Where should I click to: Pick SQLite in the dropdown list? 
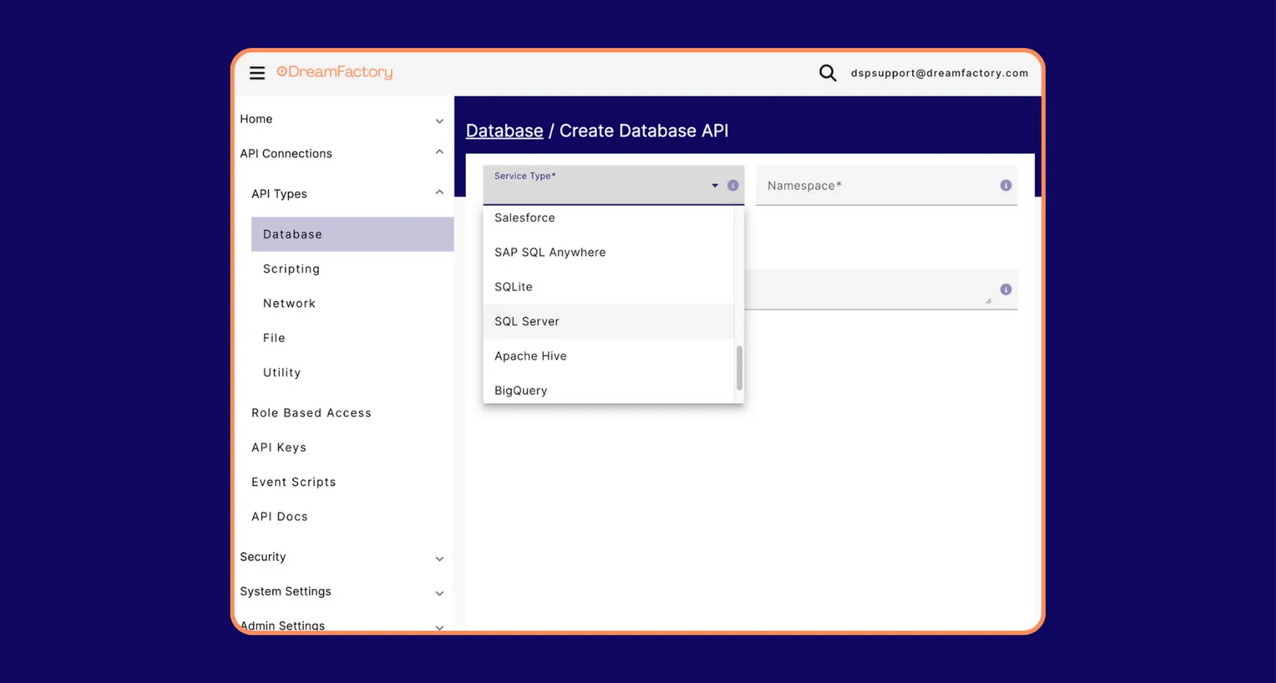pos(608,286)
